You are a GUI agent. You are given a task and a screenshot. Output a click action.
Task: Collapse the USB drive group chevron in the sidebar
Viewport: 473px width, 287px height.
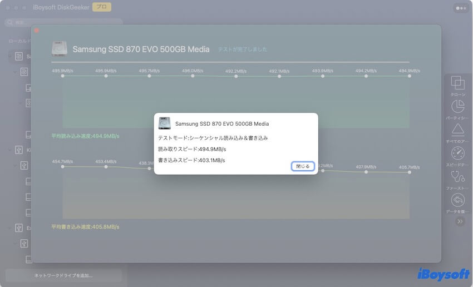pyautogui.click(x=9, y=150)
